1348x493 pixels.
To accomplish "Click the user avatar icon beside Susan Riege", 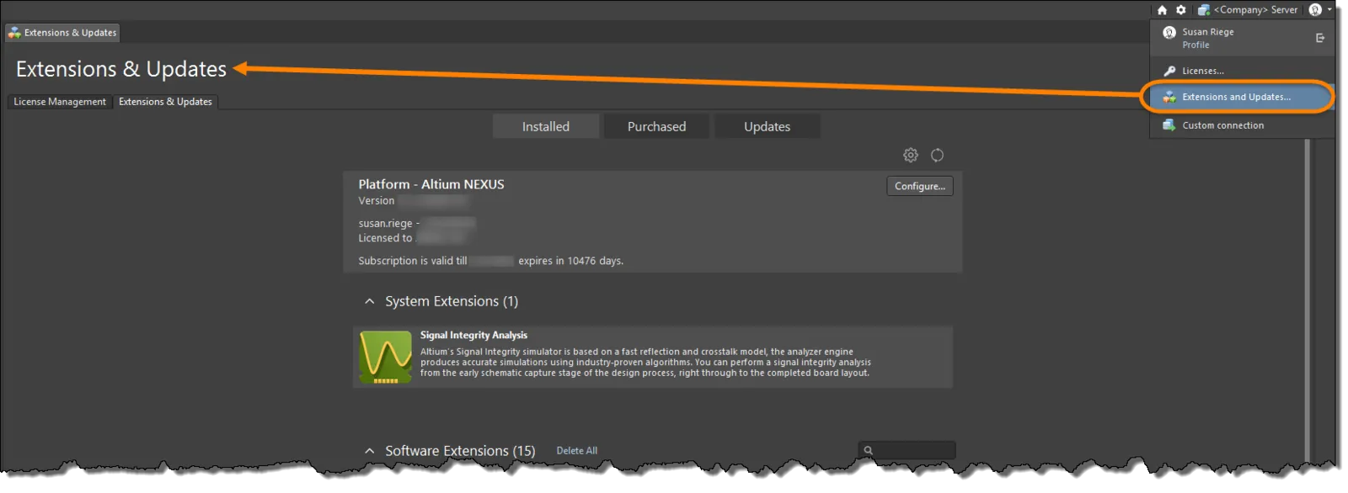I will (x=1169, y=33).
